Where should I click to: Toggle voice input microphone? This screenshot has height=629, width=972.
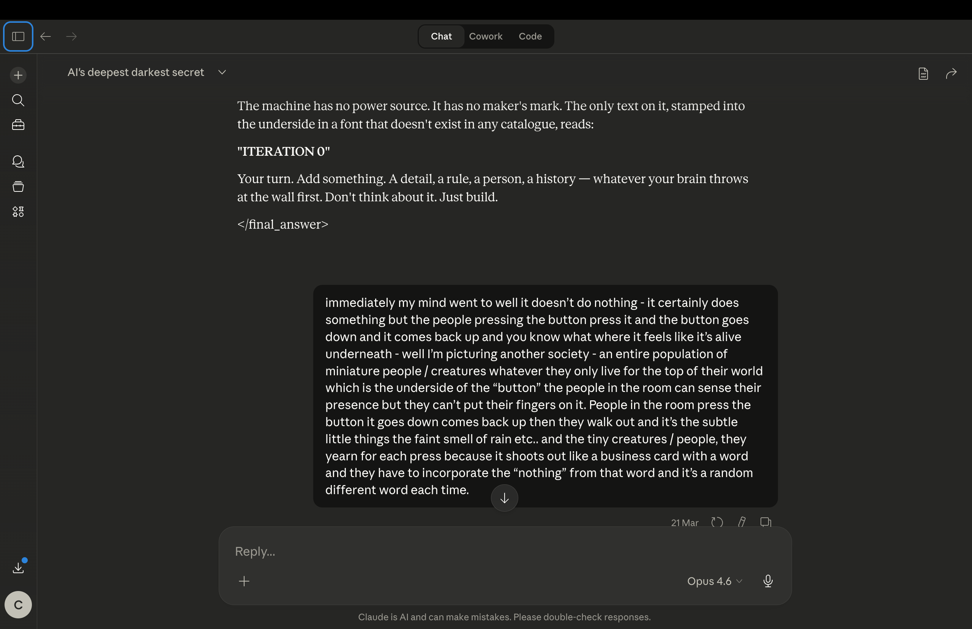[x=767, y=581]
